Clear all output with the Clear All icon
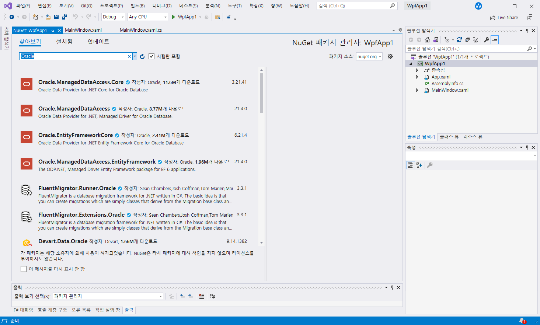 [201, 296]
